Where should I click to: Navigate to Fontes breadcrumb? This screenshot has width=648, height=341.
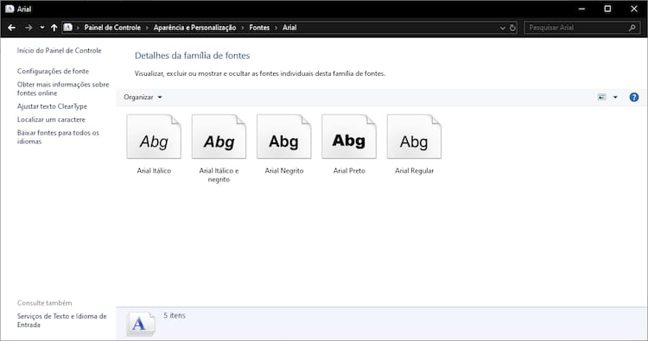click(x=259, y=28)
